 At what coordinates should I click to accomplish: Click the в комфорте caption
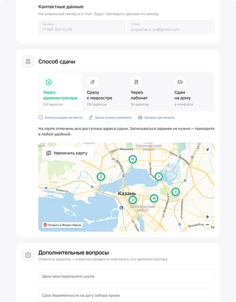184,105
